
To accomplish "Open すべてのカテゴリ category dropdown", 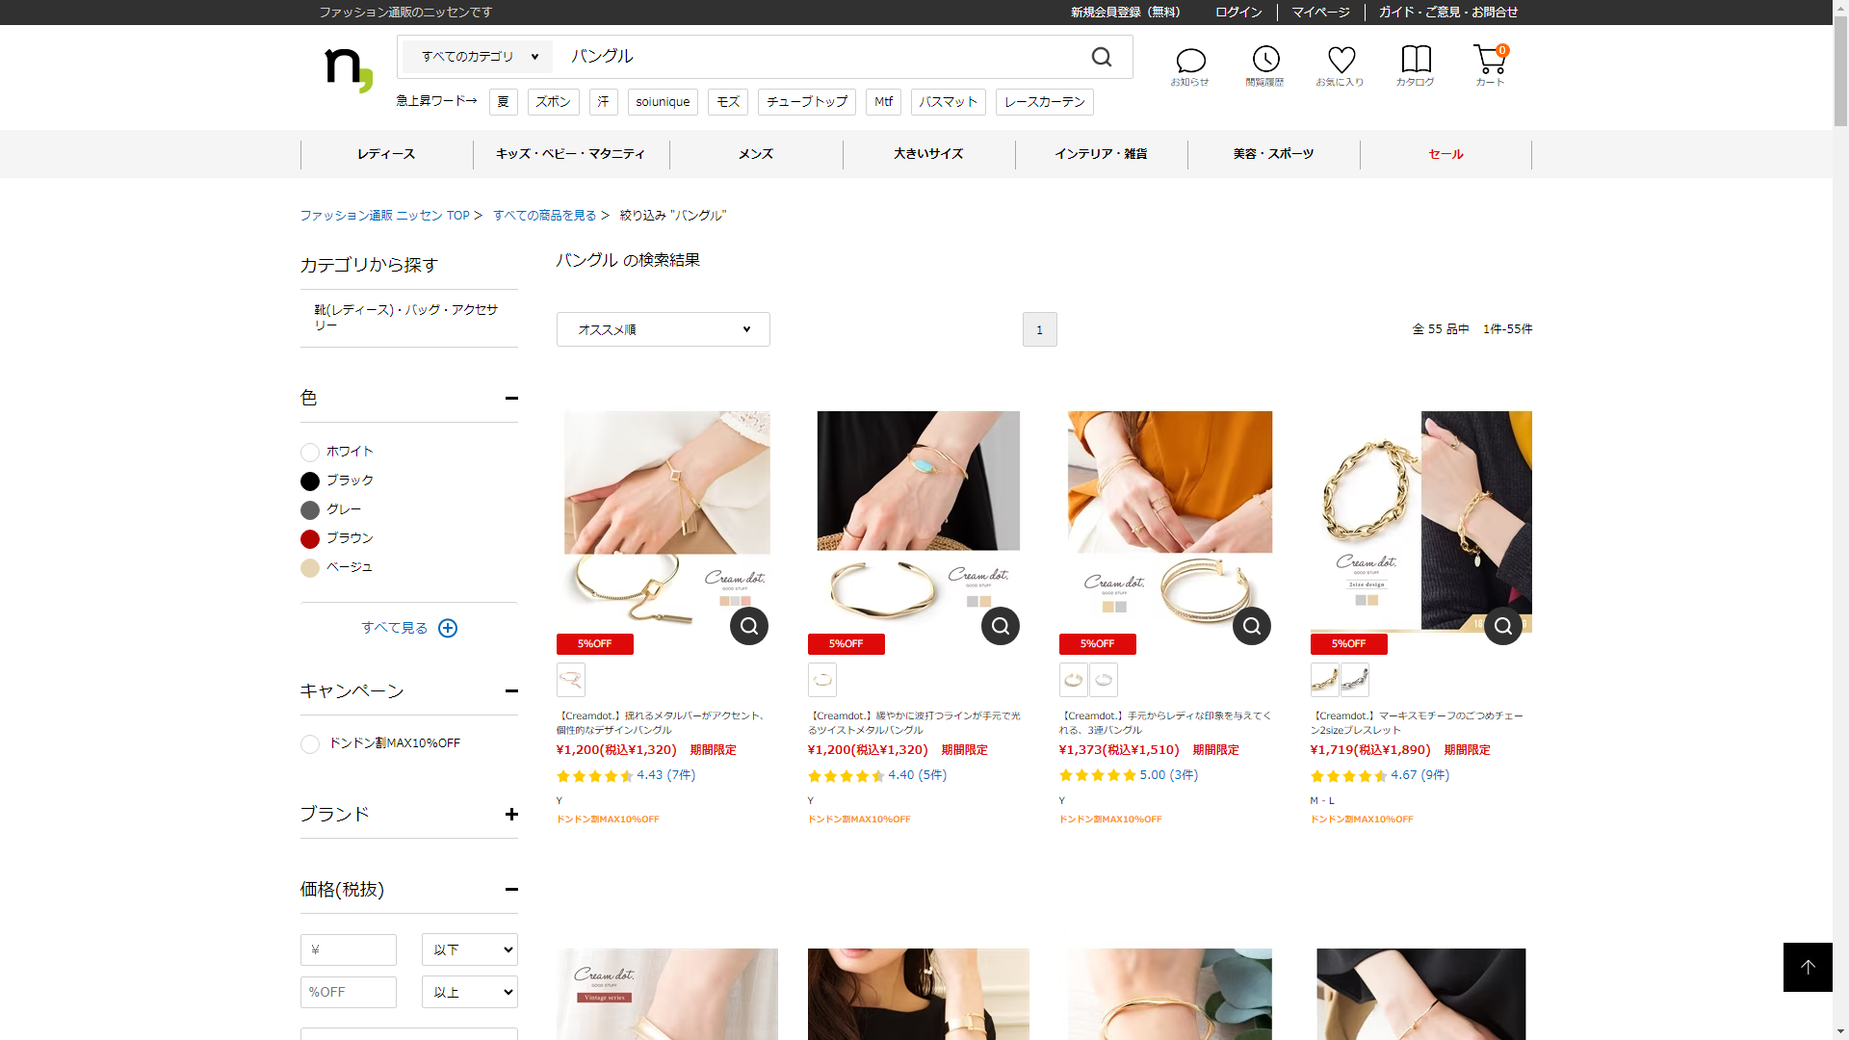I will pyautogui.click(x=479, y=57).
